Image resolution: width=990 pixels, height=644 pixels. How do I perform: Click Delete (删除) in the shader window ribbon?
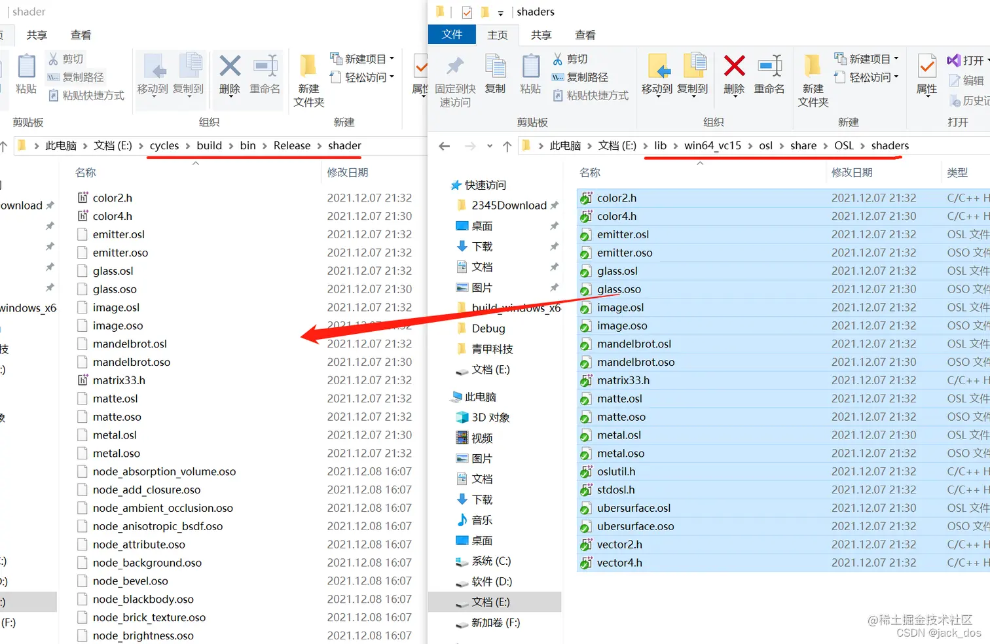click(230, 75)
